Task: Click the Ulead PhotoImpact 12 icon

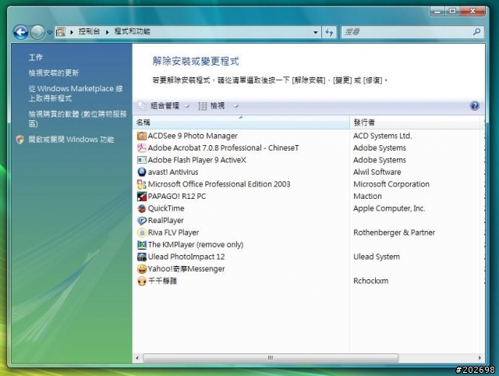Action: point(142,257)
